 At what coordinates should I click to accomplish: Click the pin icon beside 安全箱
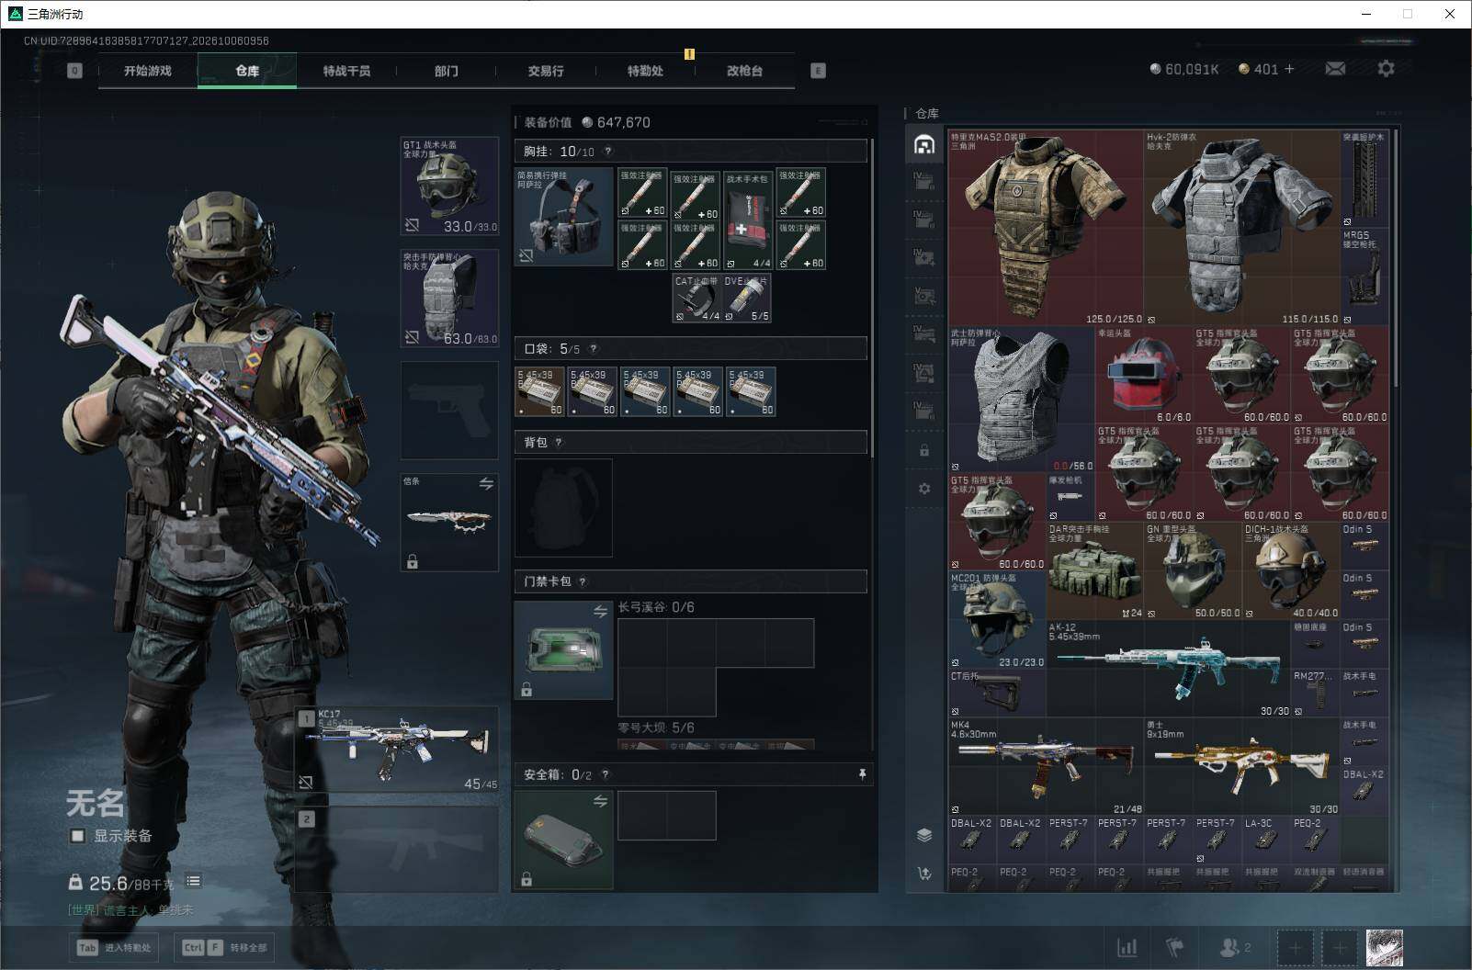862,774
